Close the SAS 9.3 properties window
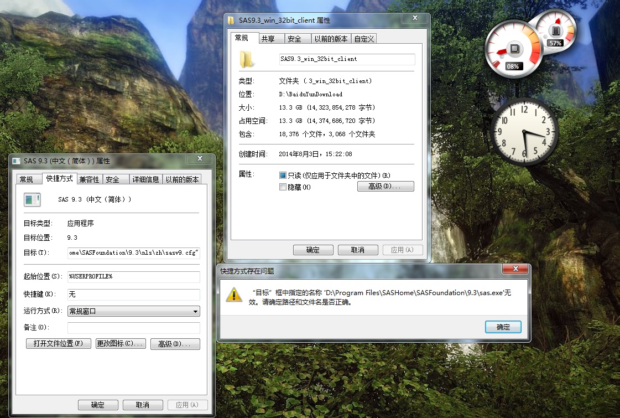 coord(200,158)
